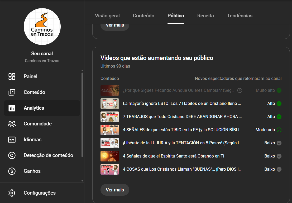This screenshot has width=292, height=203.
Task: Click thumbnail of 4 SEÑALES TIBIO video
Action: point(110,130)
